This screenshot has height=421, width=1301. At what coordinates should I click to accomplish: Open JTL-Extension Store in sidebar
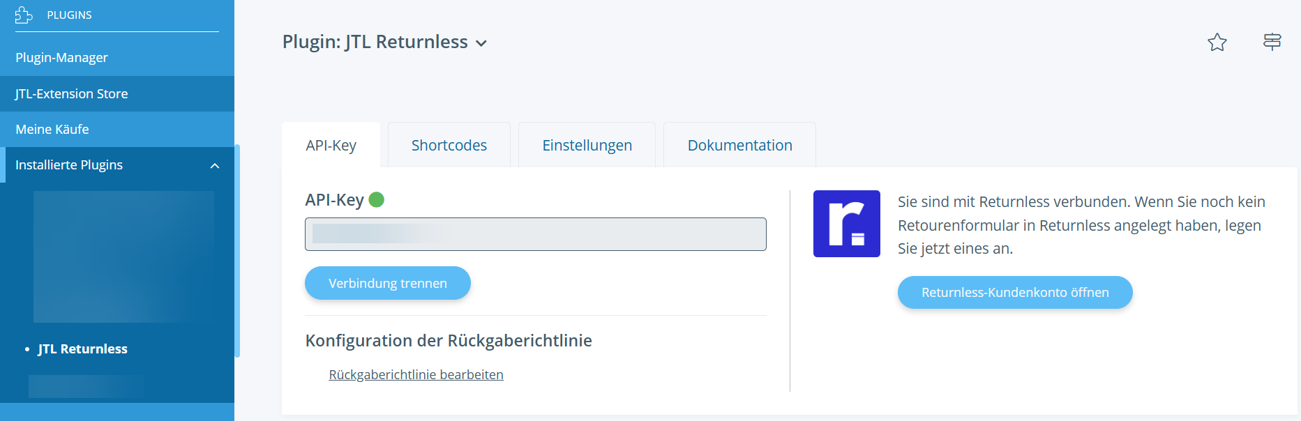(71, 93)
